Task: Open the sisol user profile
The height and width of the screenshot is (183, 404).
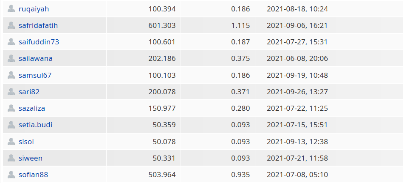Action: pos(26,142)
